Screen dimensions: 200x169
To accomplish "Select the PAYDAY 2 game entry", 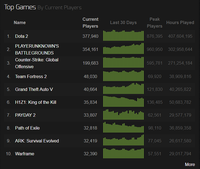I will pyautogui.click(x=25, y=115).
